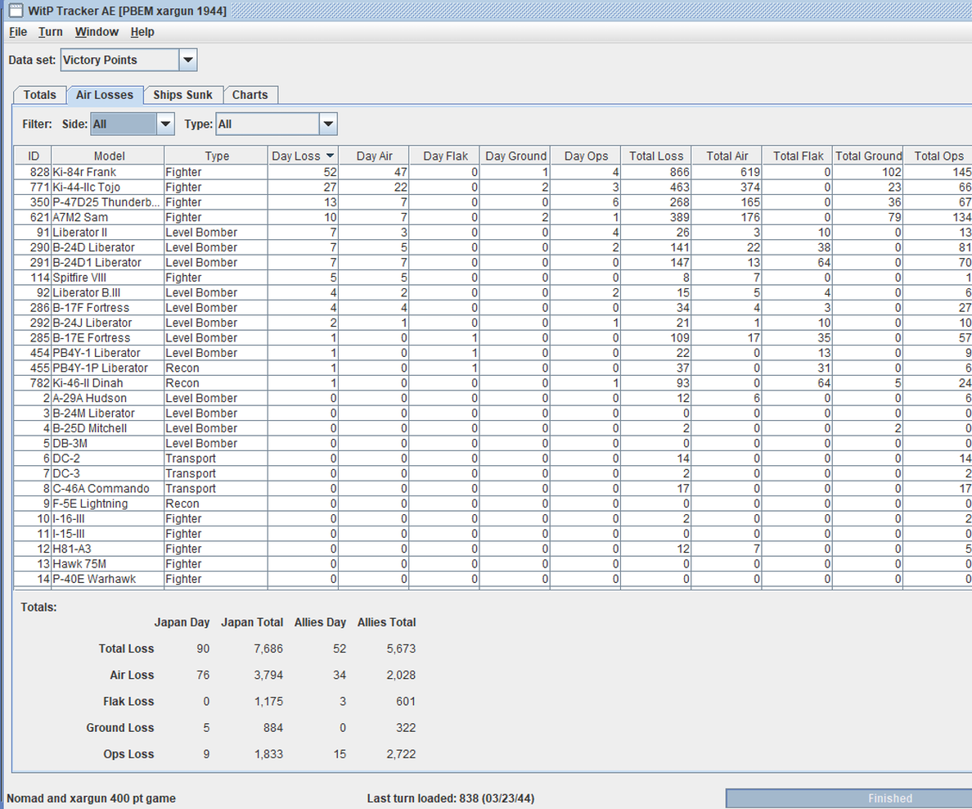972x809 pixels.
Task: Open the Help menu
Action: click(142, 32)
